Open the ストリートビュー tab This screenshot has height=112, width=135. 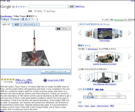tap(30, 25)
